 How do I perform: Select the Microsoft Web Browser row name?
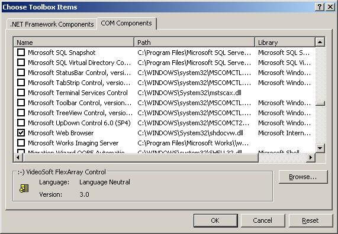tap(61, 133)
